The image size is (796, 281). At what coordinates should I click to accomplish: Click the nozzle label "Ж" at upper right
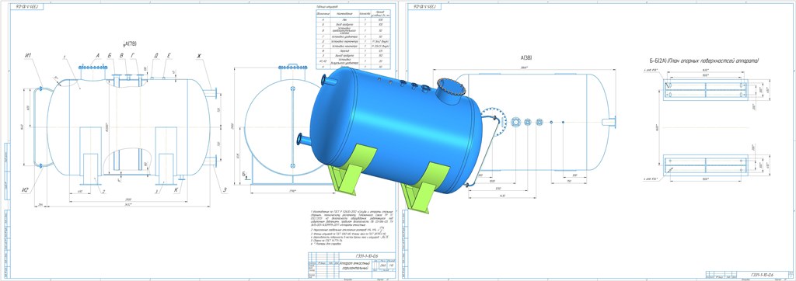(198, 57)
